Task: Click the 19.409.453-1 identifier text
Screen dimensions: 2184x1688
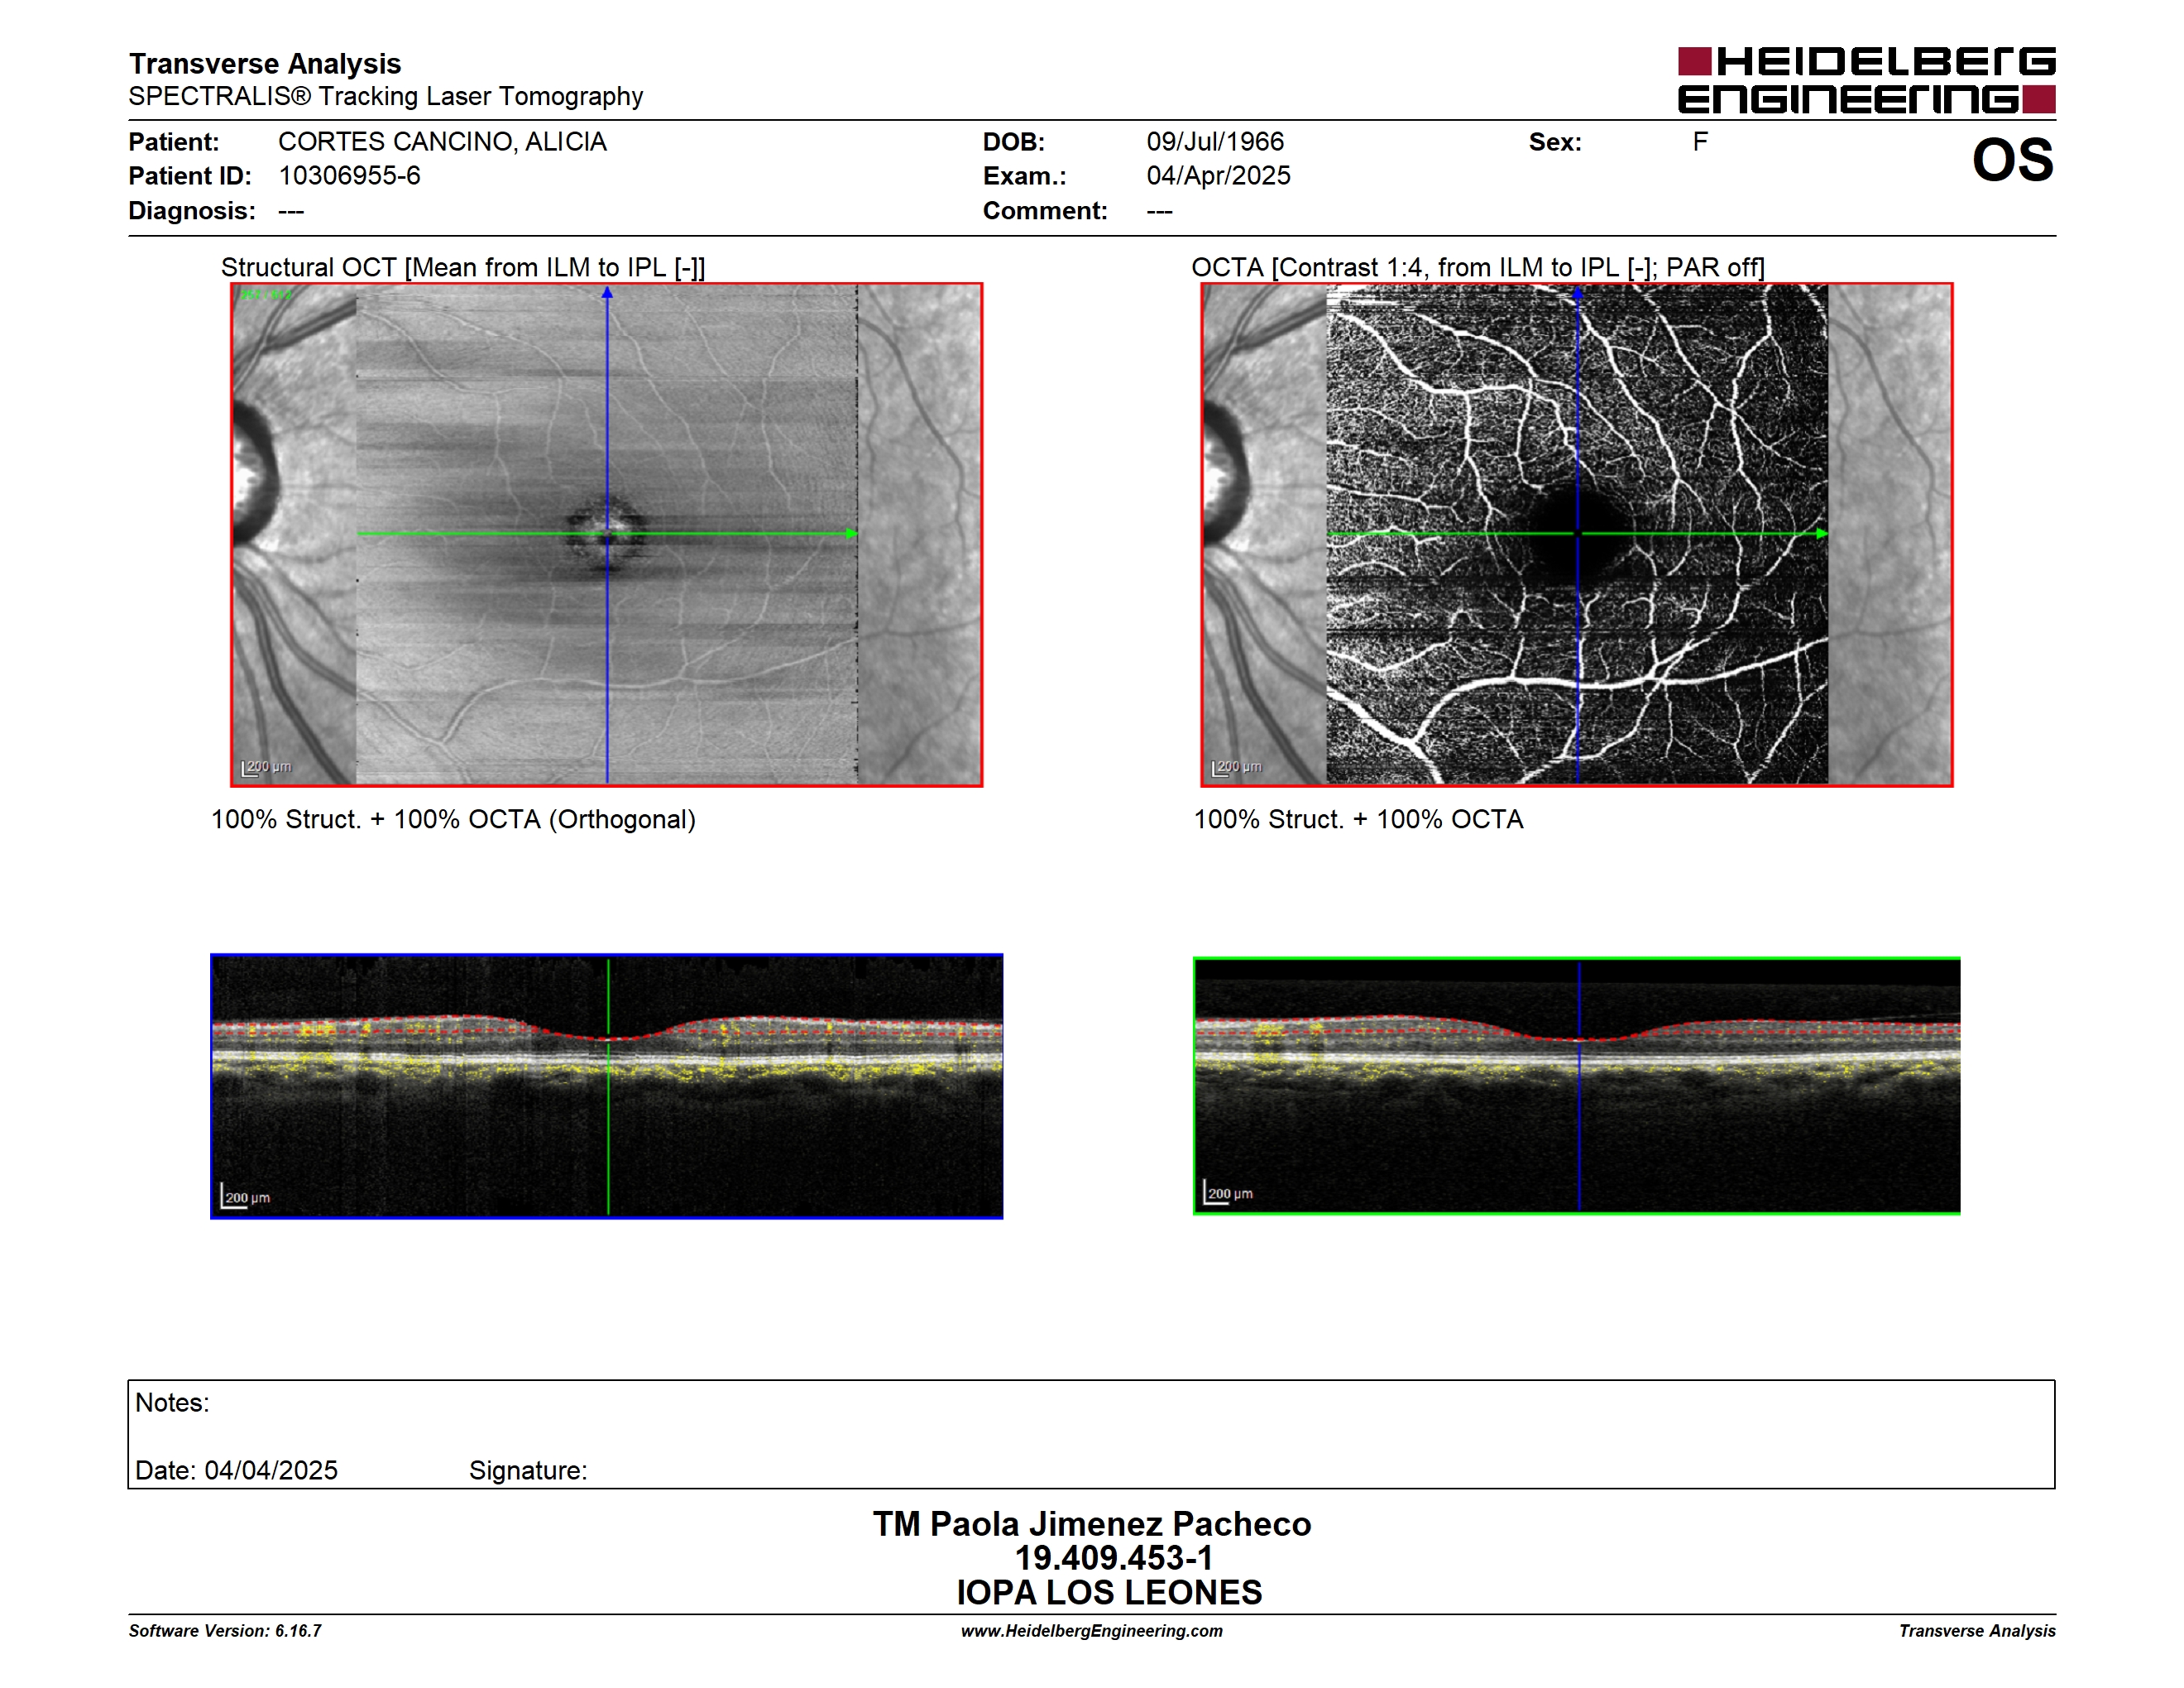Action: (x=1113, y=1558)
